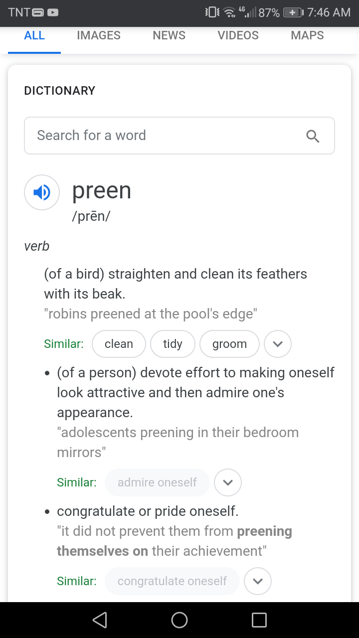The image size is (359, 638).
Task: Tap the 'groom' synonym chip
Action: (x=229, y=344)
